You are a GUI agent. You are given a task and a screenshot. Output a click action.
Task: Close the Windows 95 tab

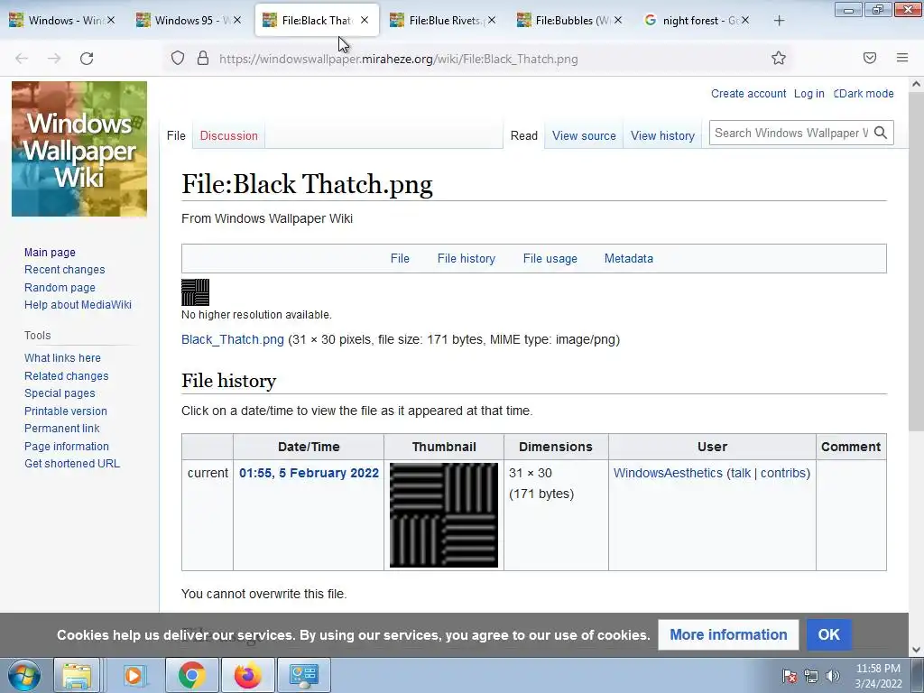click(x=237, y=20)
